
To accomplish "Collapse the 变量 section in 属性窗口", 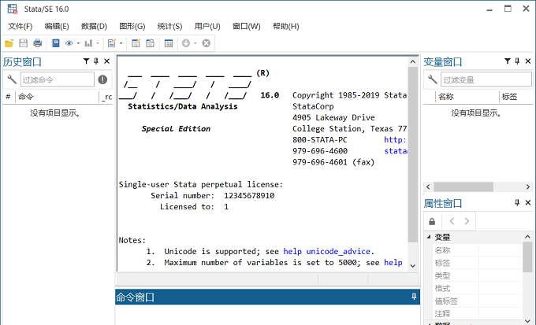I will [x=429, y=237].
